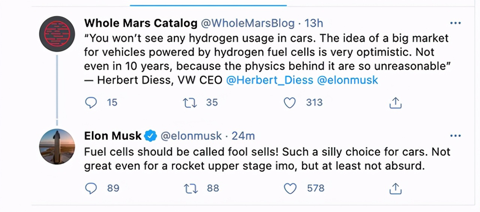
Task: Open the 13h timestamp link
Action: click(x=313, y=23)
